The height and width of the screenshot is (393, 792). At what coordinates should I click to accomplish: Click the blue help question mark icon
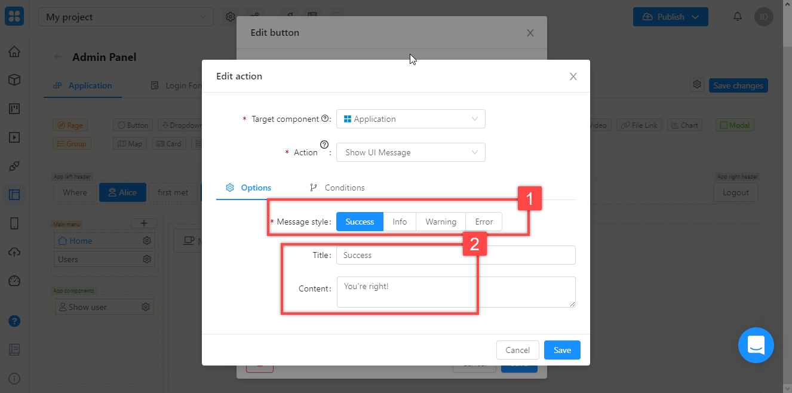(14, 321)
